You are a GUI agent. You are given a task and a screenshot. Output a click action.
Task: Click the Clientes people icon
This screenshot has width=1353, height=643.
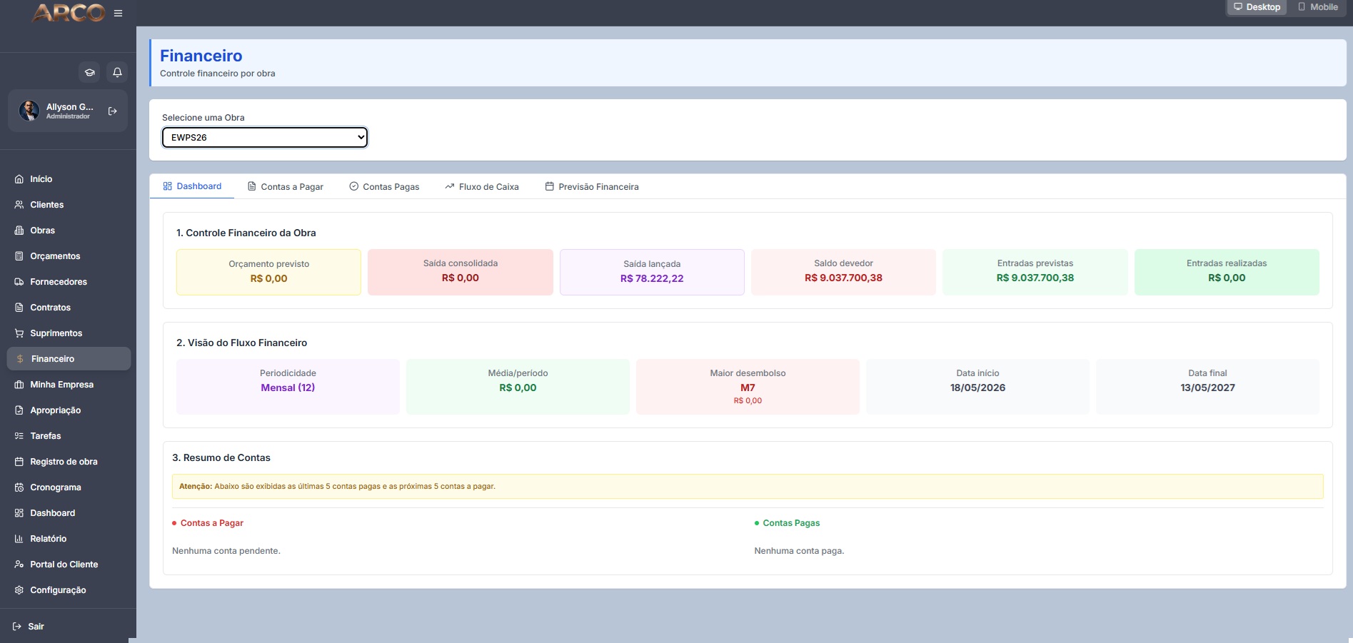[x=19, y=205]
